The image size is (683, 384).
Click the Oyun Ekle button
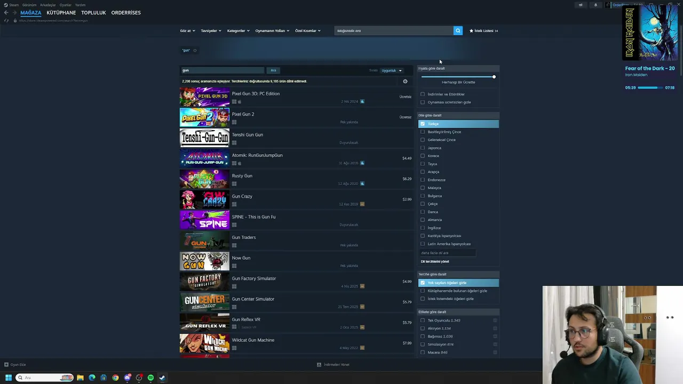[x=15, y=365]
